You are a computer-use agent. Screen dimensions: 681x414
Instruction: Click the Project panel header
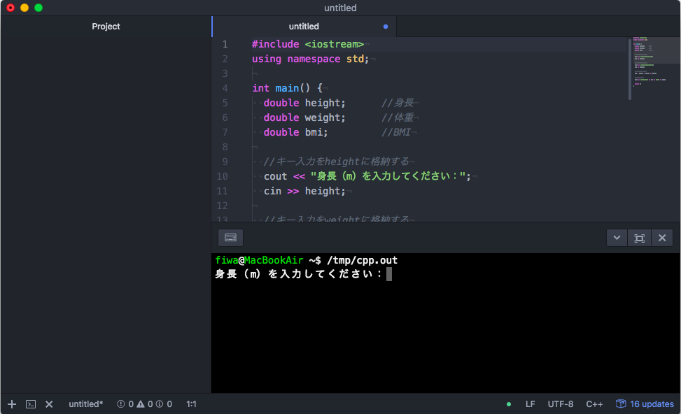click(106, 27)
